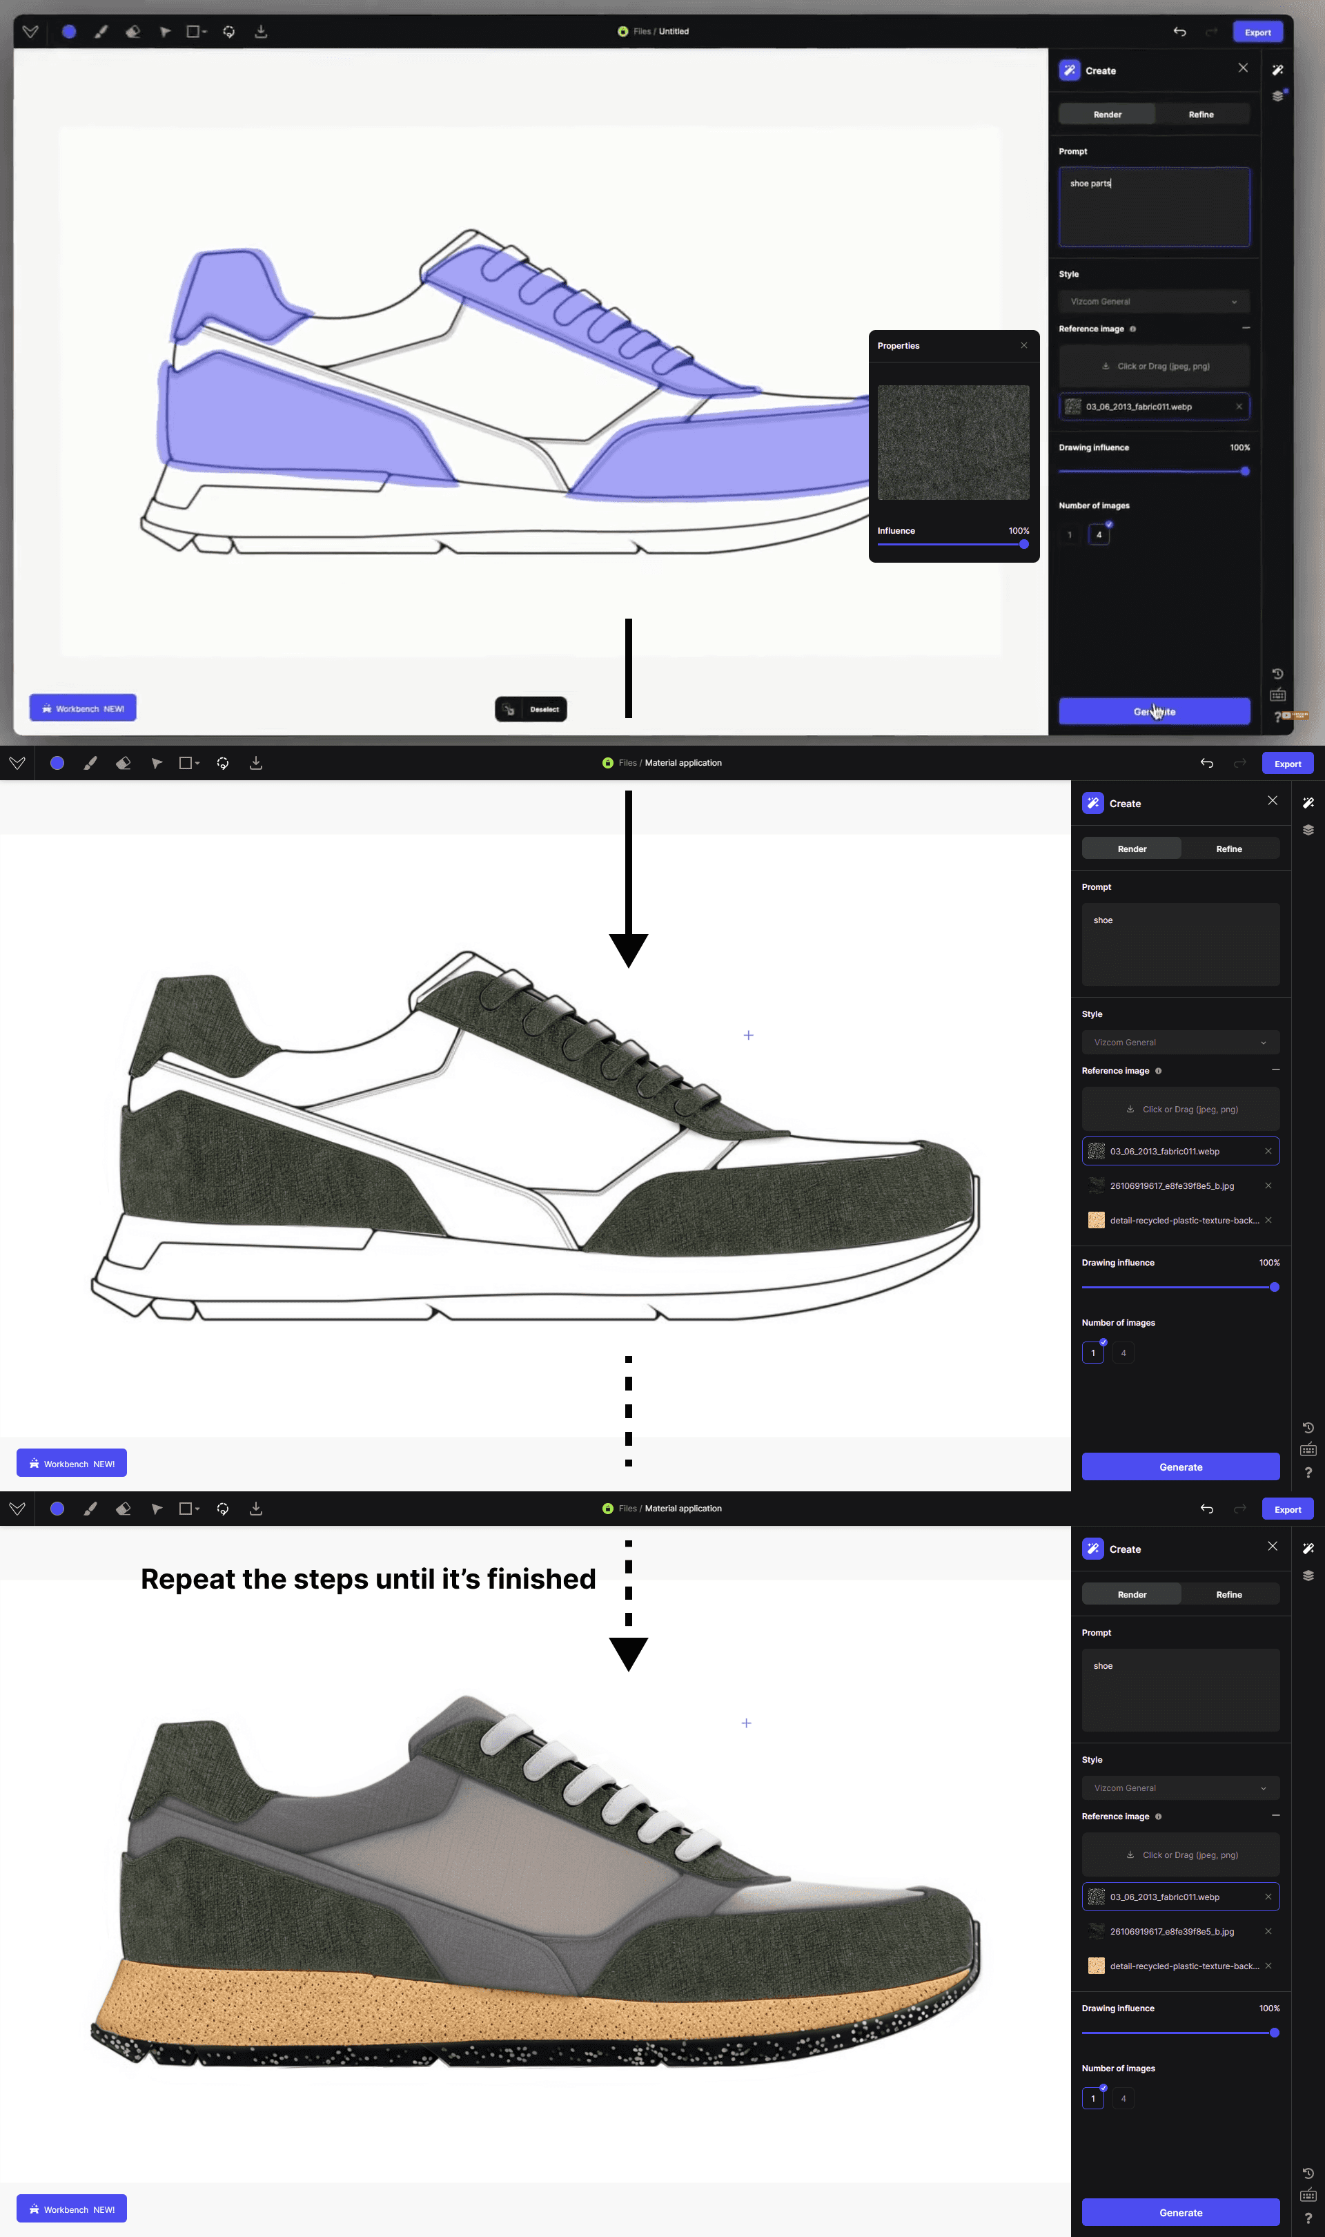1325x2237 pixels.
Task: Open the Layers panel icon on the right sidebar
Action: pyautogui.click(x=1277, y=95)
